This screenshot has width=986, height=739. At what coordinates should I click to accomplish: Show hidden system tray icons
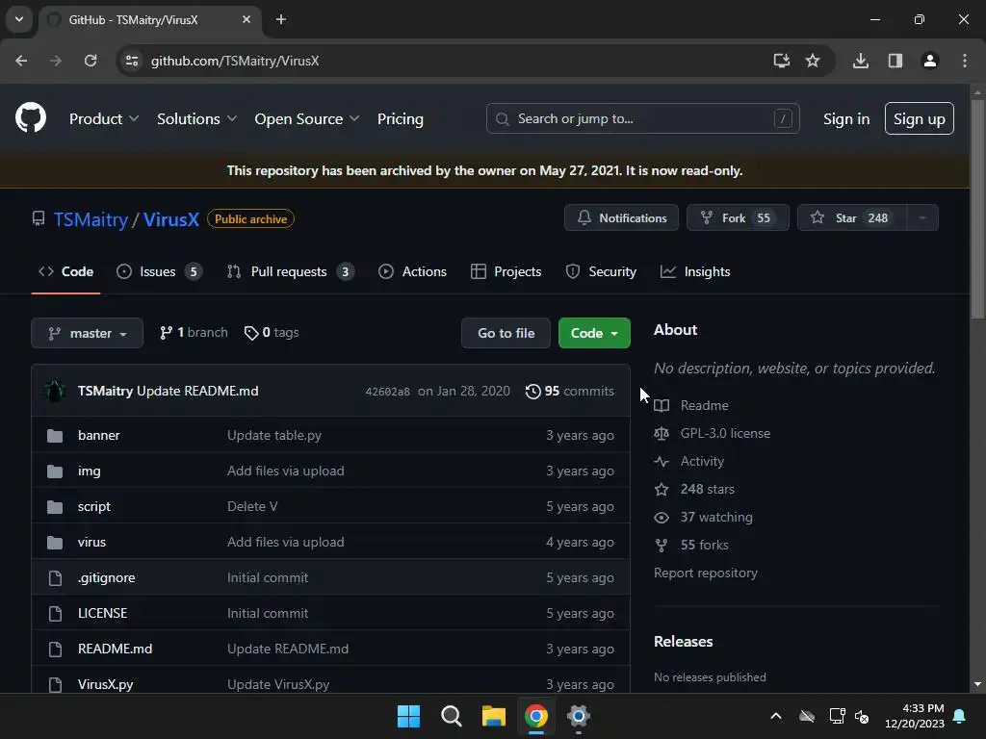point(776,716)
